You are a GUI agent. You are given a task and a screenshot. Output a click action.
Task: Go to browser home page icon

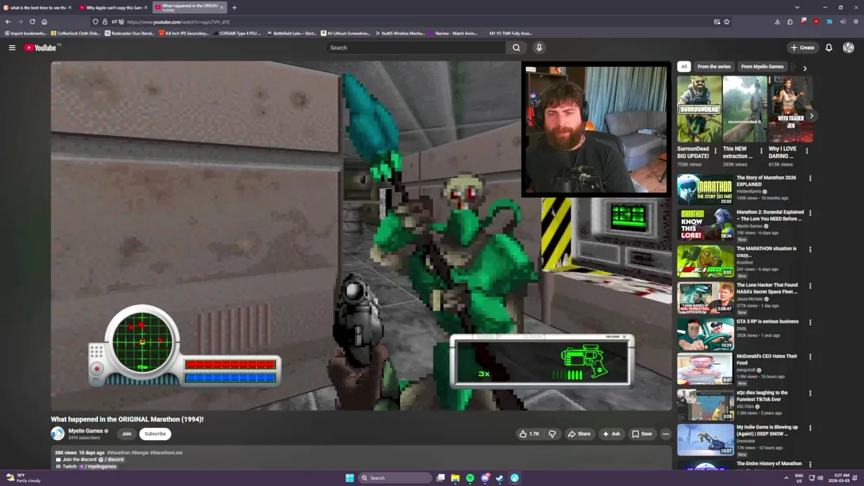click(x=44, y=22)
